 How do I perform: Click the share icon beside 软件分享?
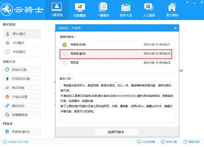click(x=163, y=142)
